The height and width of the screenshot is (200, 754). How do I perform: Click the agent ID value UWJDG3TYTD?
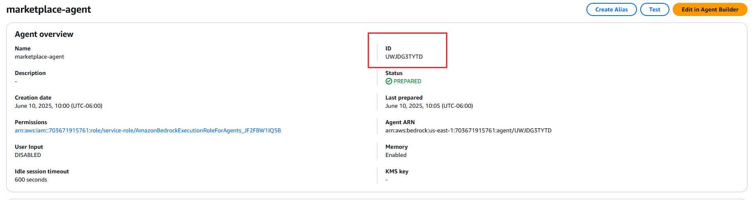click(404, 57)
